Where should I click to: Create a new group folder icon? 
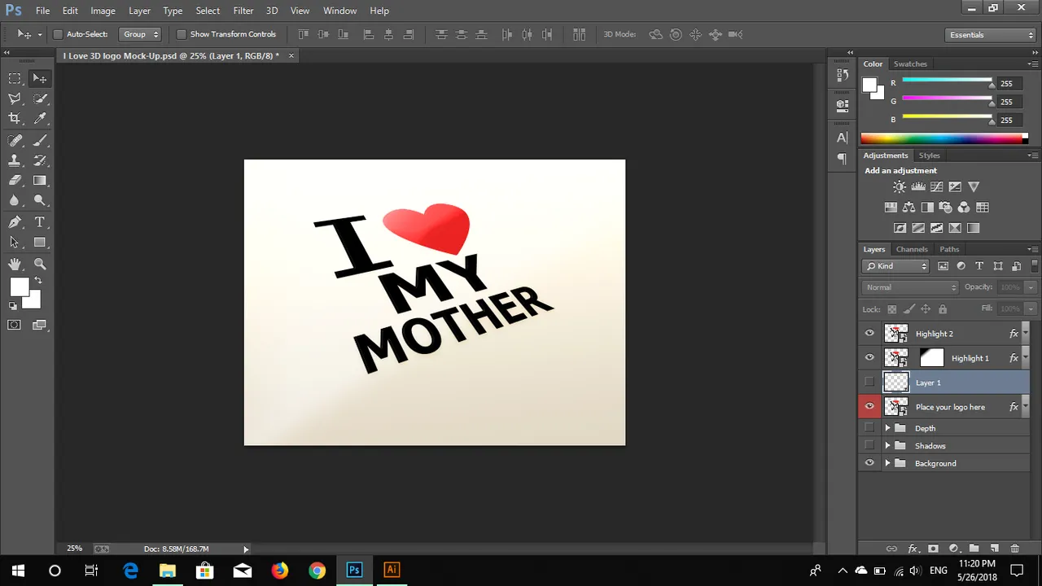pyautogui.click(x=974, y=549)
